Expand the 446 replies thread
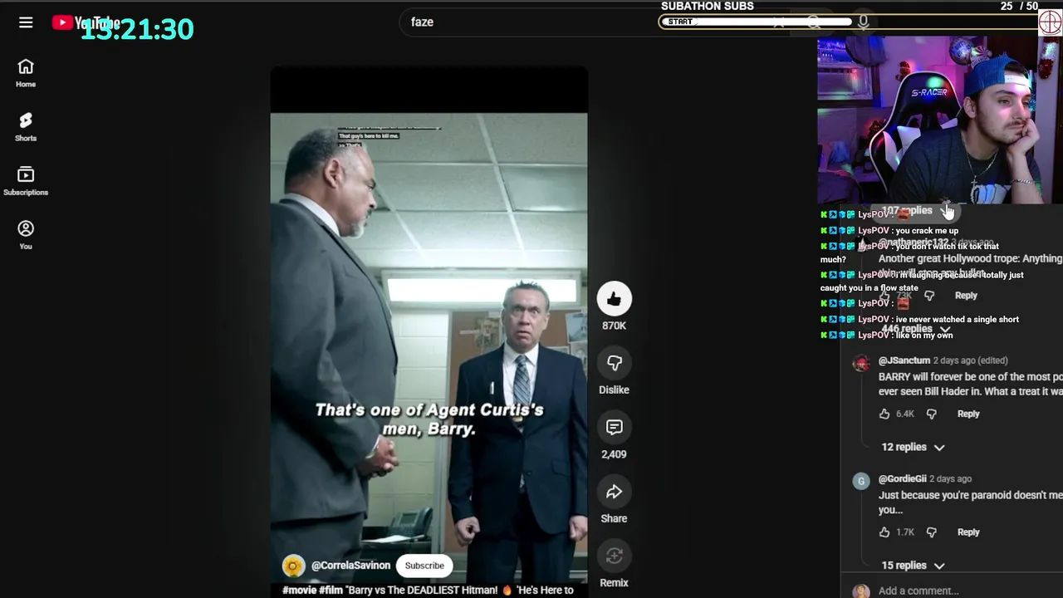 click(916, 329)
